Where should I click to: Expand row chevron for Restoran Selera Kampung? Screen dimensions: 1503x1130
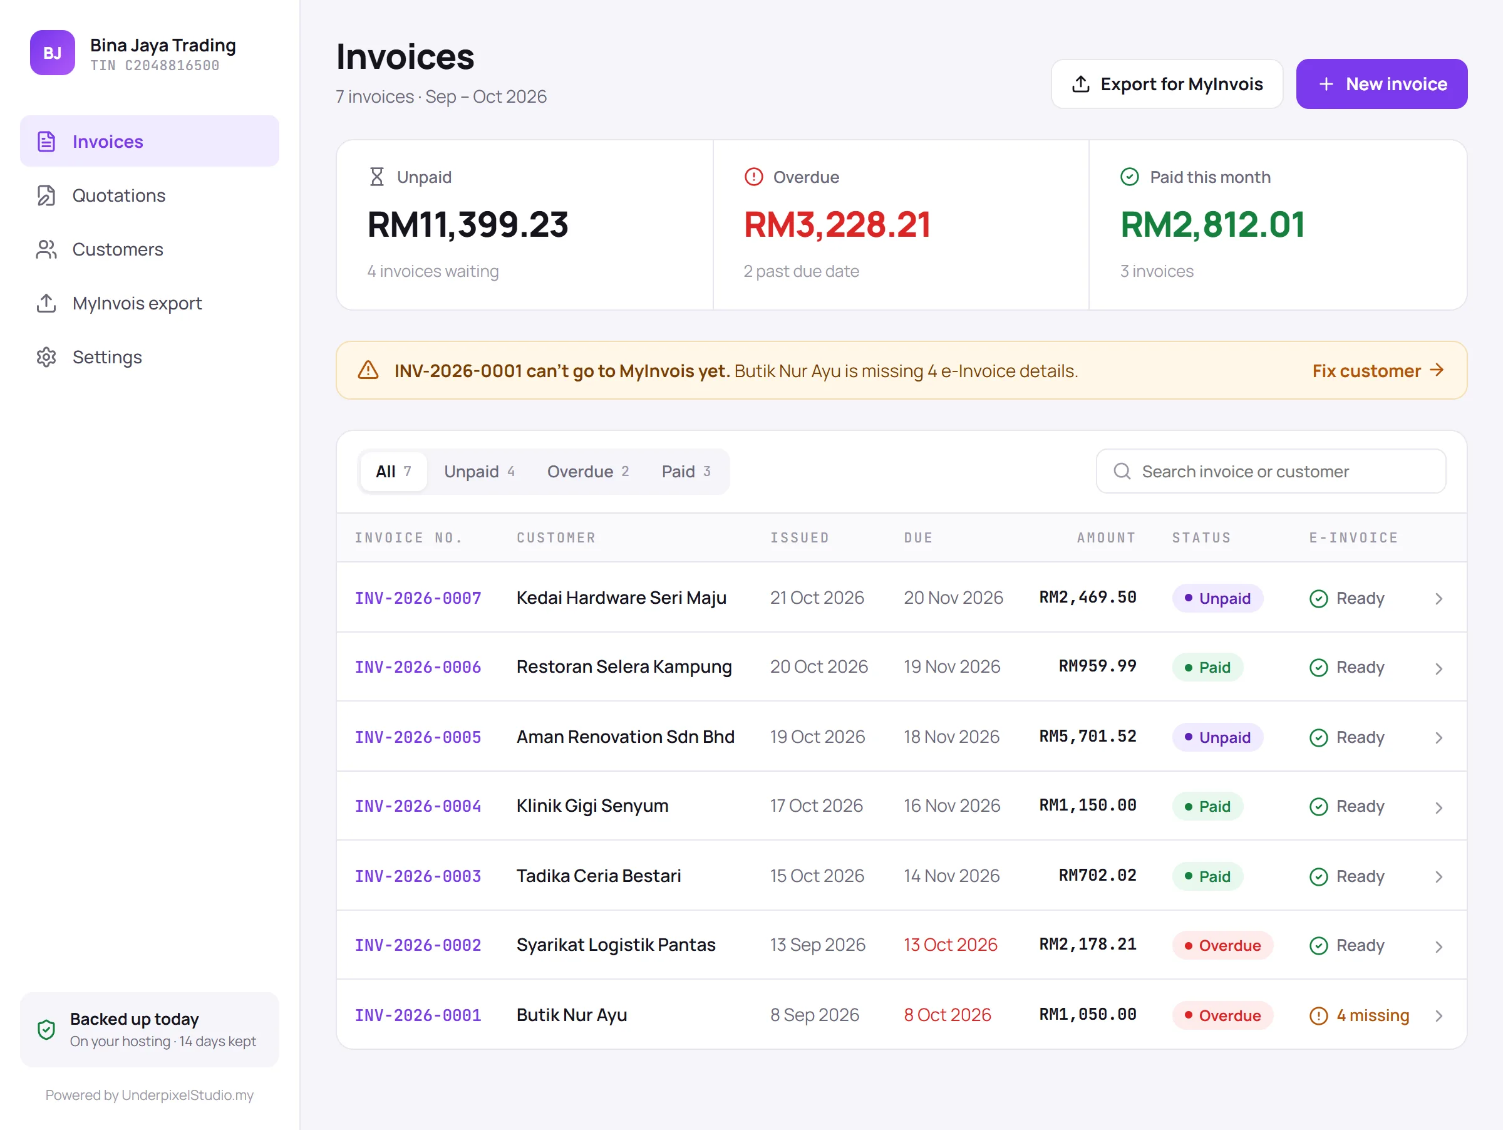[x=1438, y=668]
